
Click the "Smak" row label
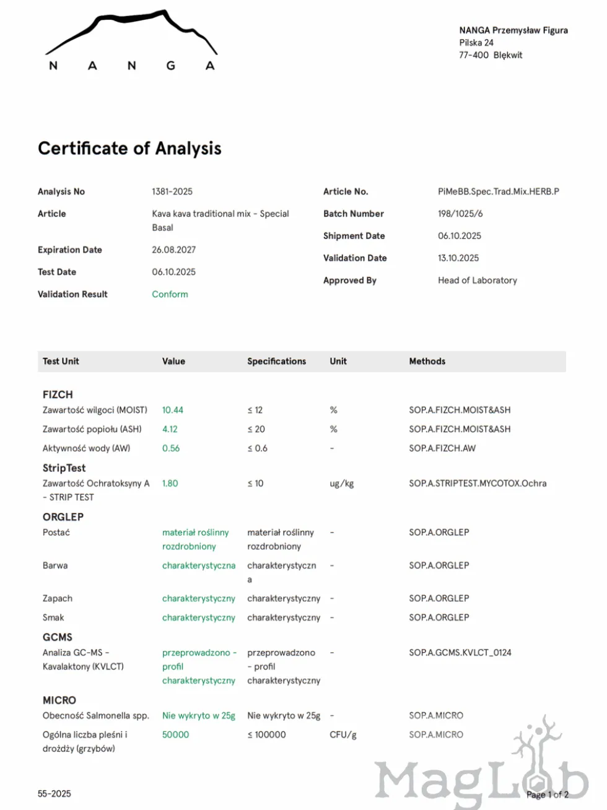(53, 618)
